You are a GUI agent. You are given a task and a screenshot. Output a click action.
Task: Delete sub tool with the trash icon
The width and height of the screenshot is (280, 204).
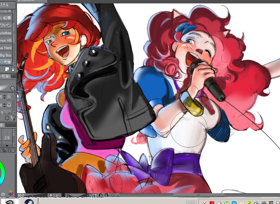point(13,69)
